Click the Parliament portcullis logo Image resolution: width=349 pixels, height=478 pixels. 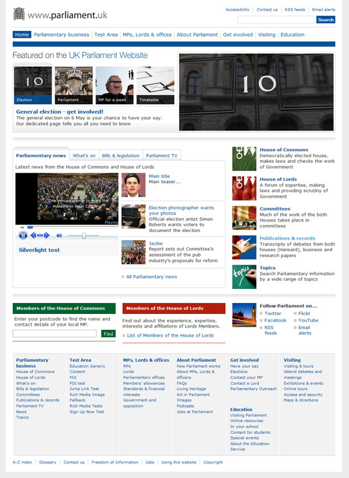pos(19,14)
